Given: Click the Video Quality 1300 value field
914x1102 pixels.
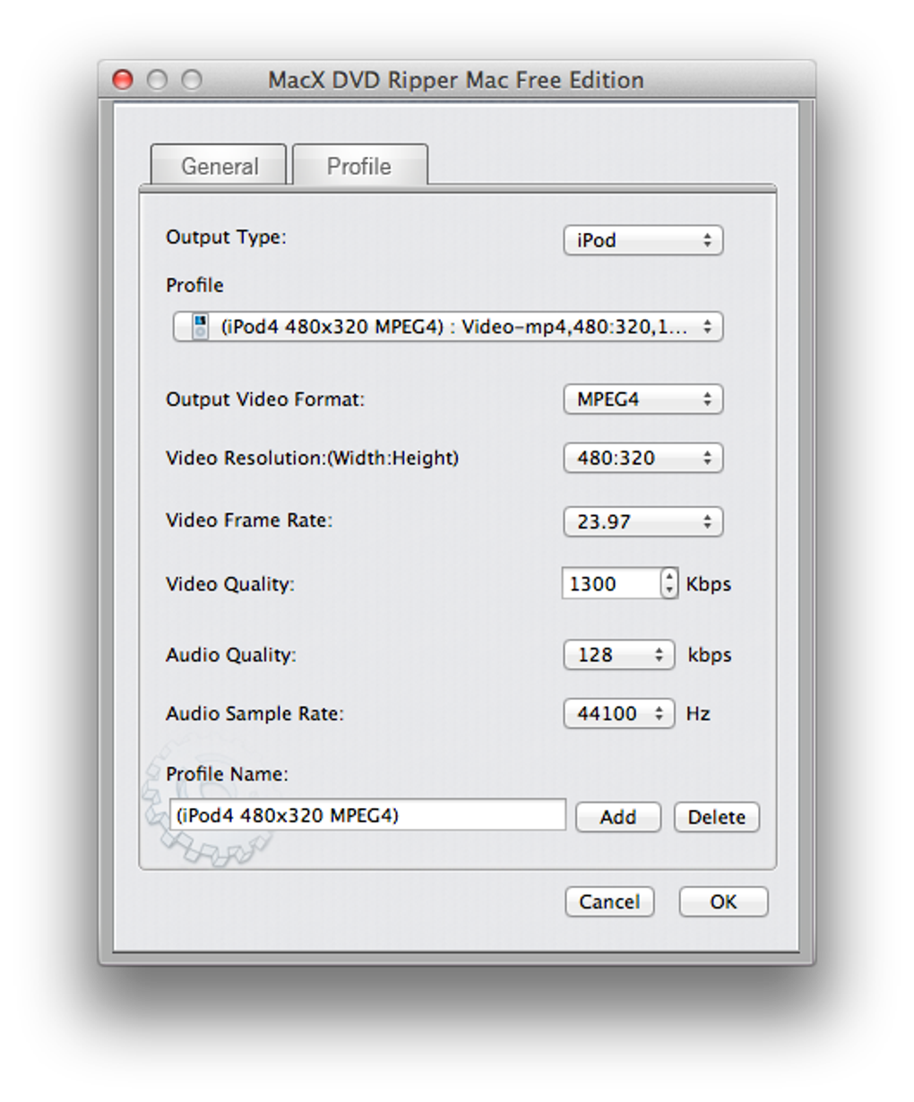Looking at the screenshot, I should [611, 584].
